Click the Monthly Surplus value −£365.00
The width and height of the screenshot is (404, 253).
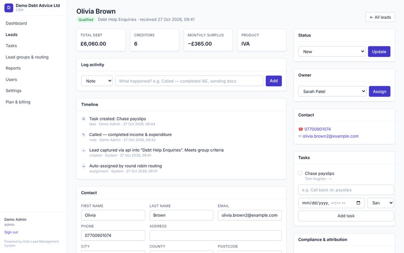pyautogui.click(x=200, y=44)
